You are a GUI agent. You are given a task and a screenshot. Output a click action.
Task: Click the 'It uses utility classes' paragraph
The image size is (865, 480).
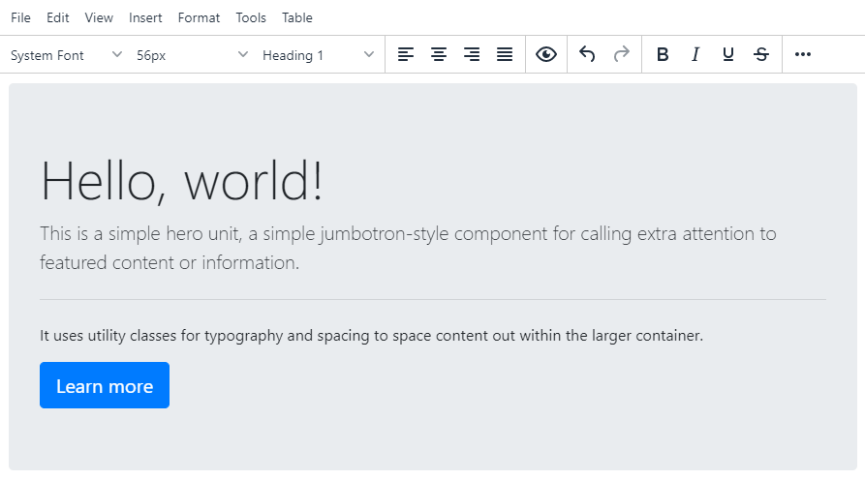coord(371,335)
